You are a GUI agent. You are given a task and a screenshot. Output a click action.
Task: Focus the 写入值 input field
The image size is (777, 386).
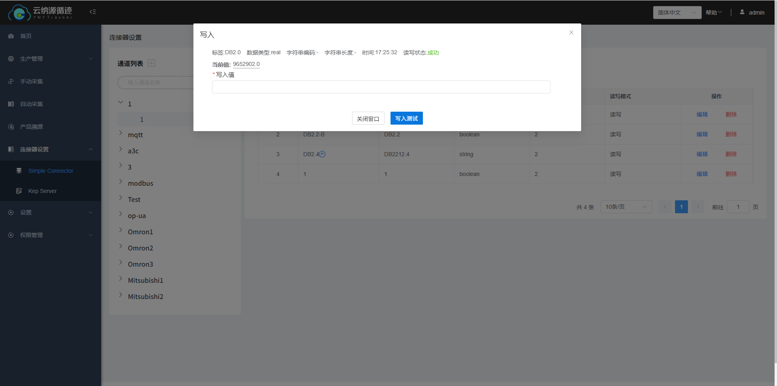pyautogui.click(x=381, y=87)
